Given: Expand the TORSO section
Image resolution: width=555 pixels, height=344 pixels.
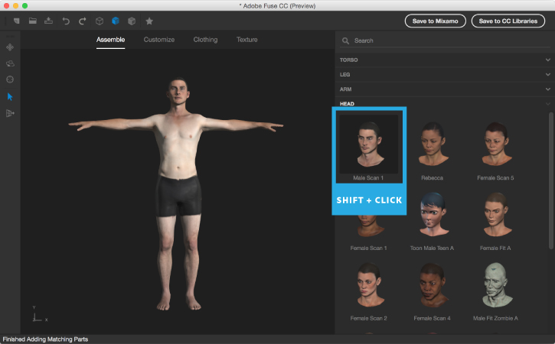Looking at the screenshot, I should click(x=444, y=60).
